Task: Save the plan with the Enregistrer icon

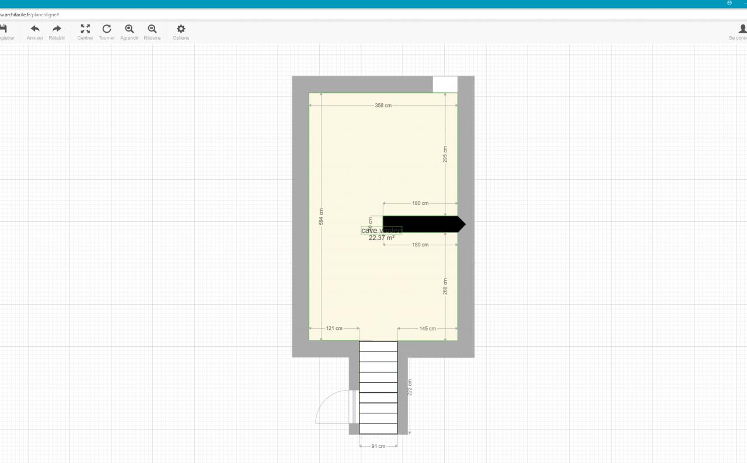Action: pos(3,29)
